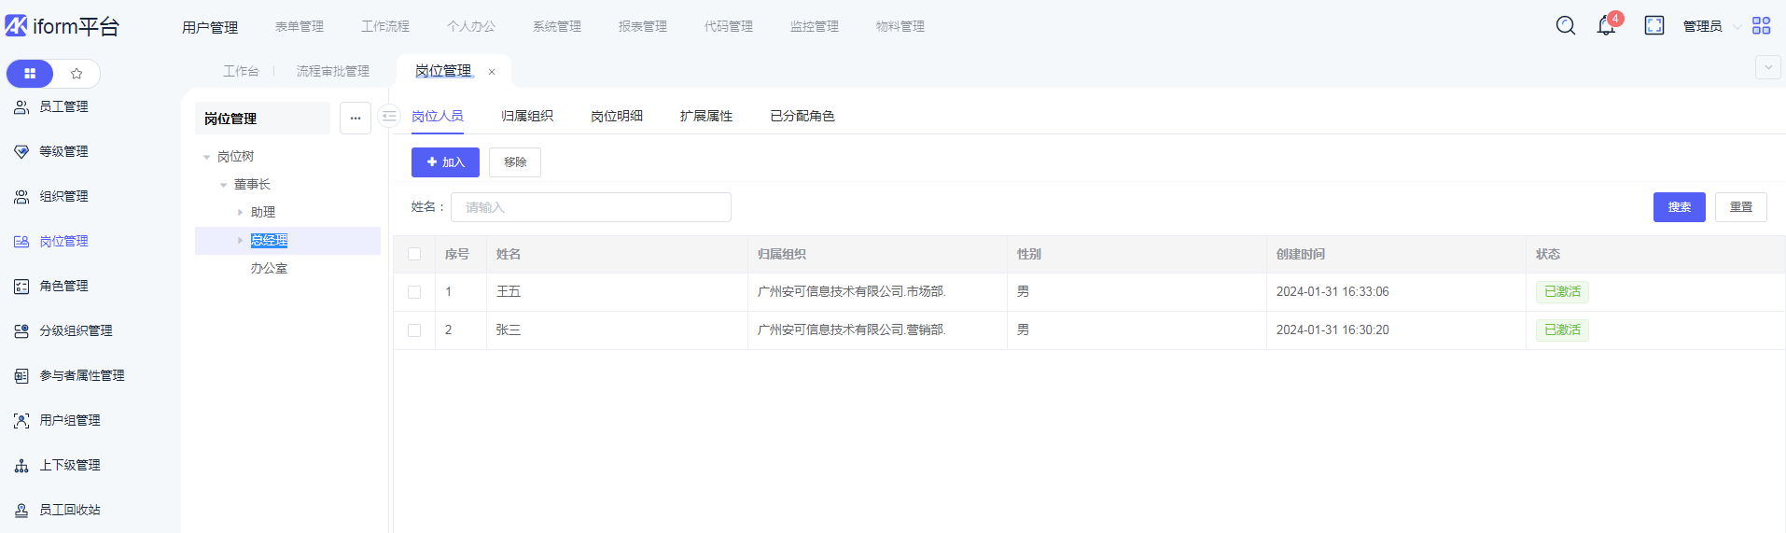Image resolution: width=1786 pixels, height=533 pixels.
Task: Open the notifications bell icon
Action: click(1606, 26)
